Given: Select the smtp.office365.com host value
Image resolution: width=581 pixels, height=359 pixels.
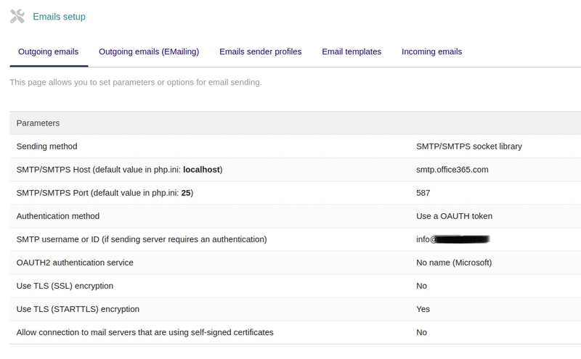Looking at the screenshot, I should (x=452, y=170).
